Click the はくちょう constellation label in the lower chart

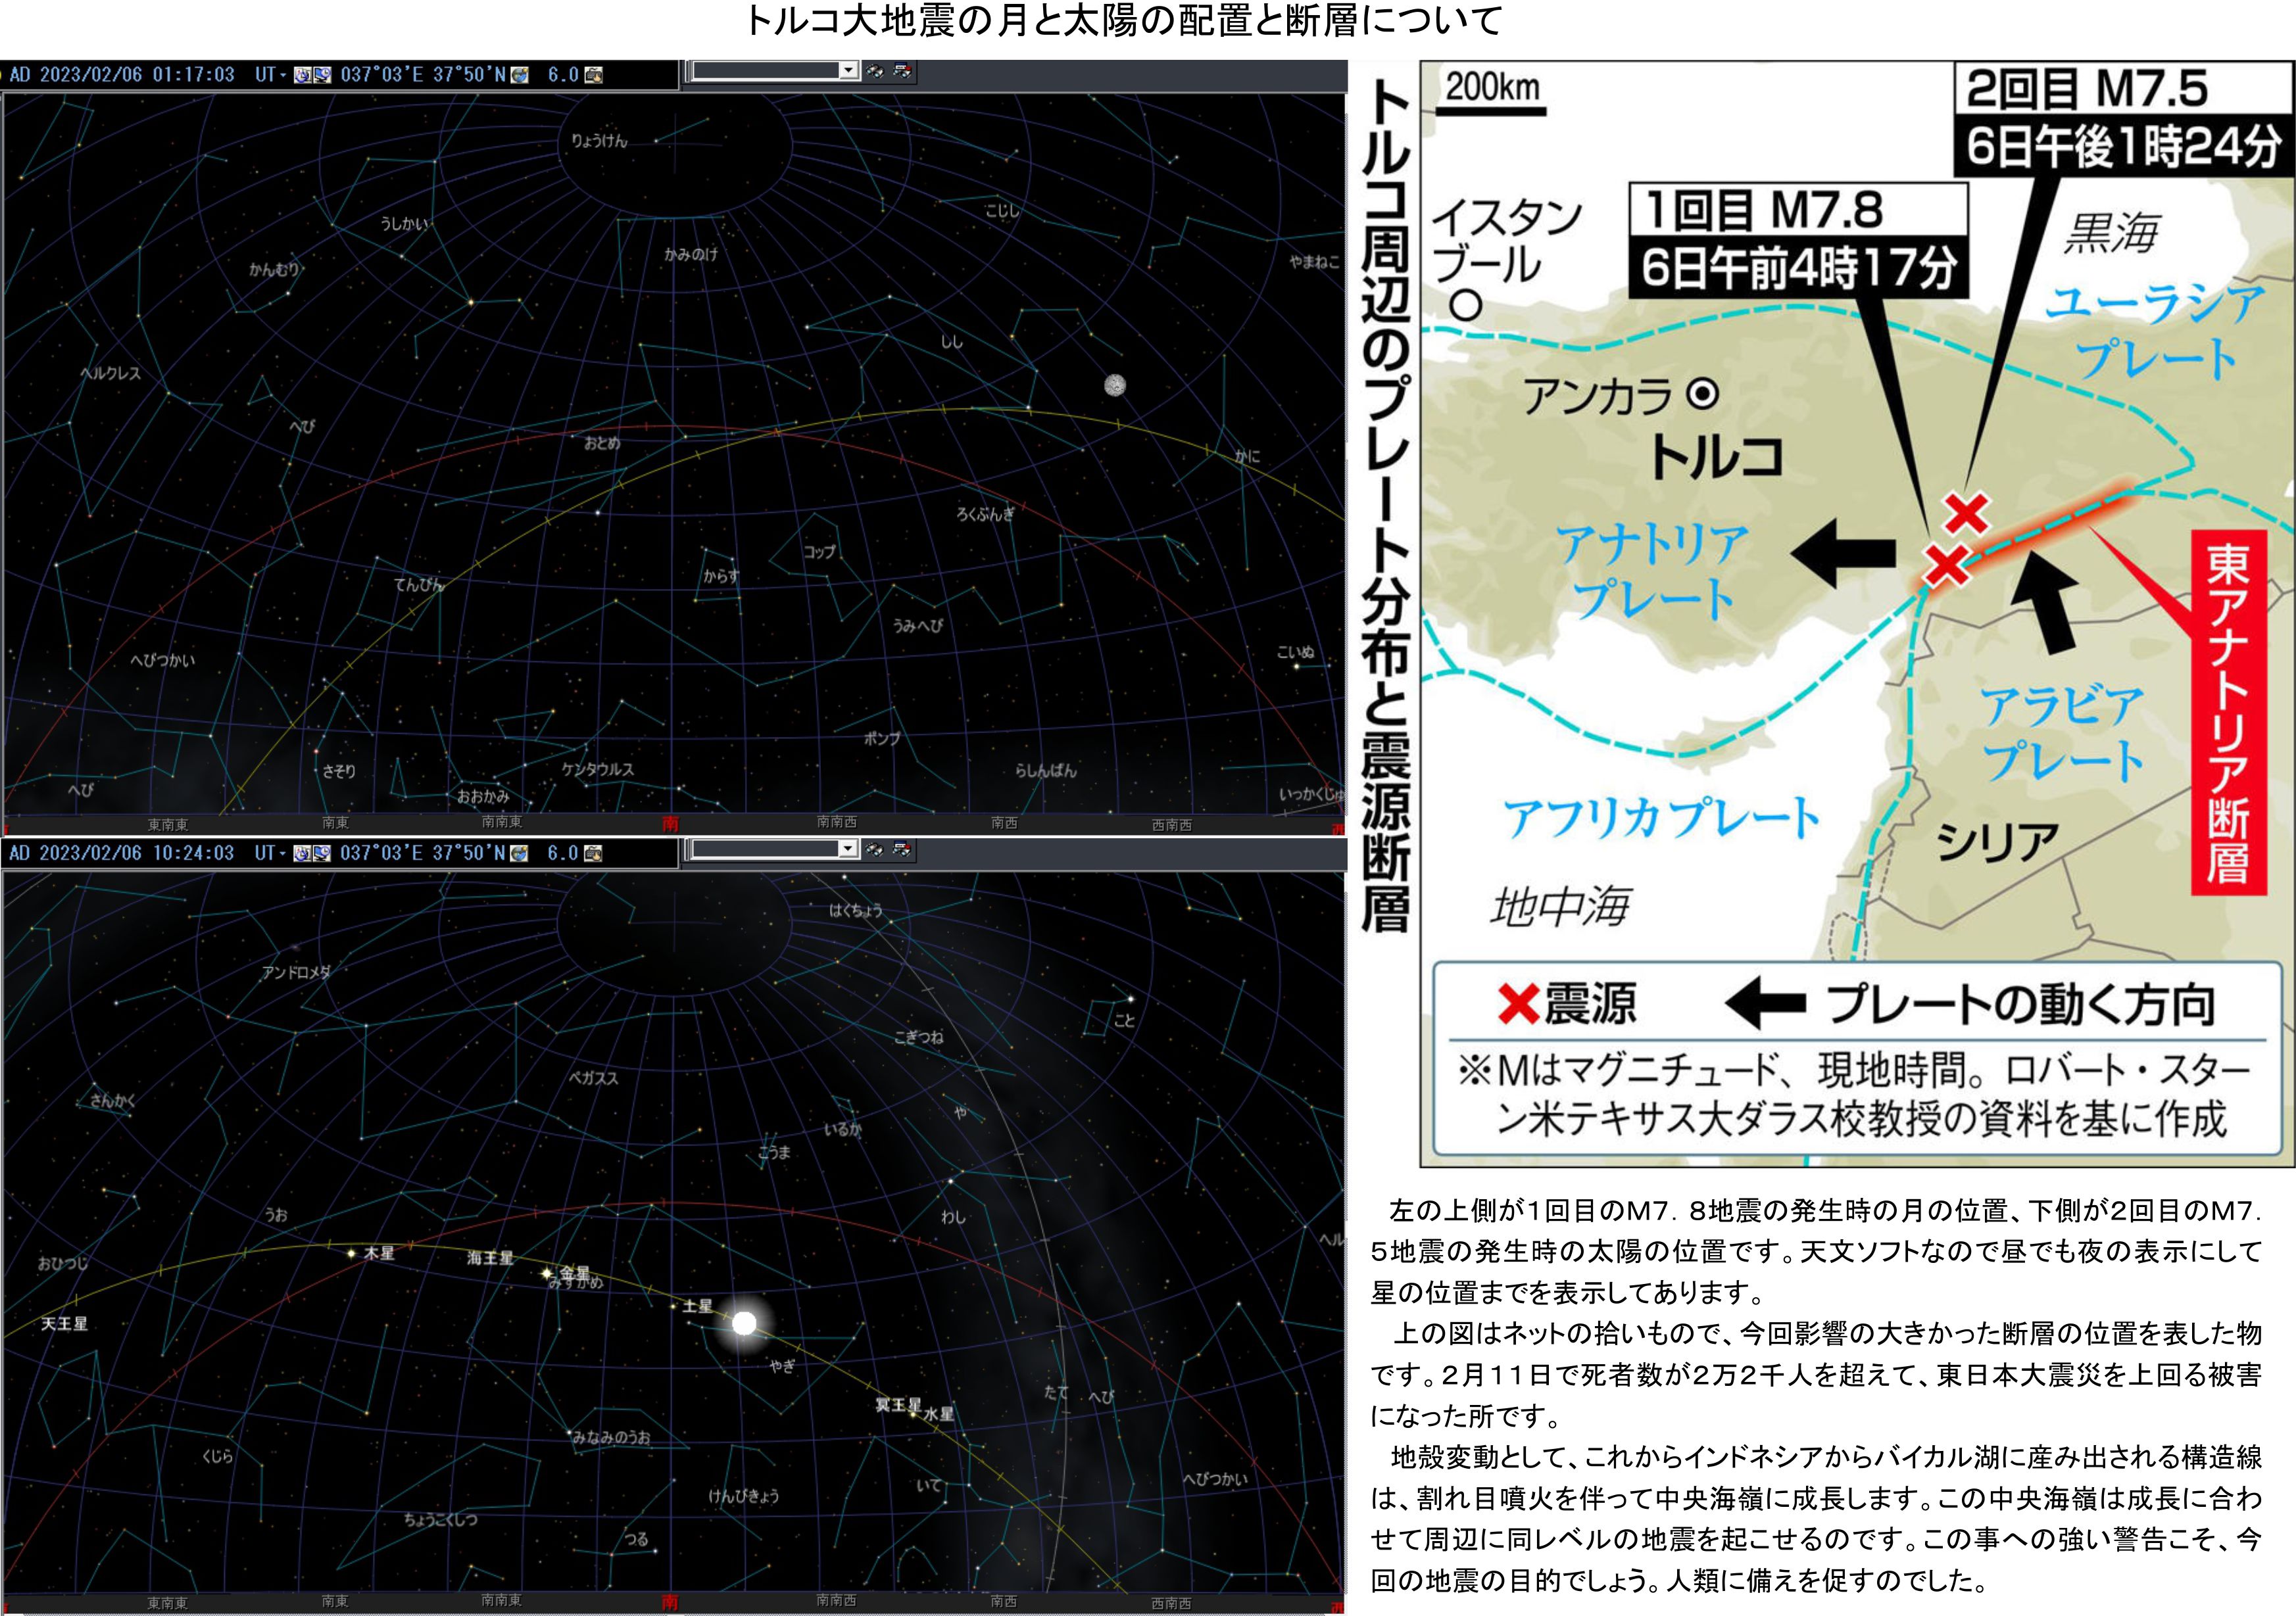pyautogui.click(x=856, y=911)
